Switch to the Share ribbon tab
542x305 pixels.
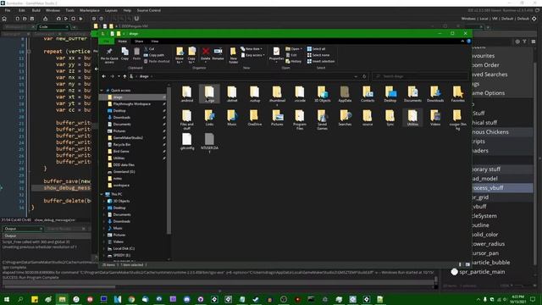139,42
